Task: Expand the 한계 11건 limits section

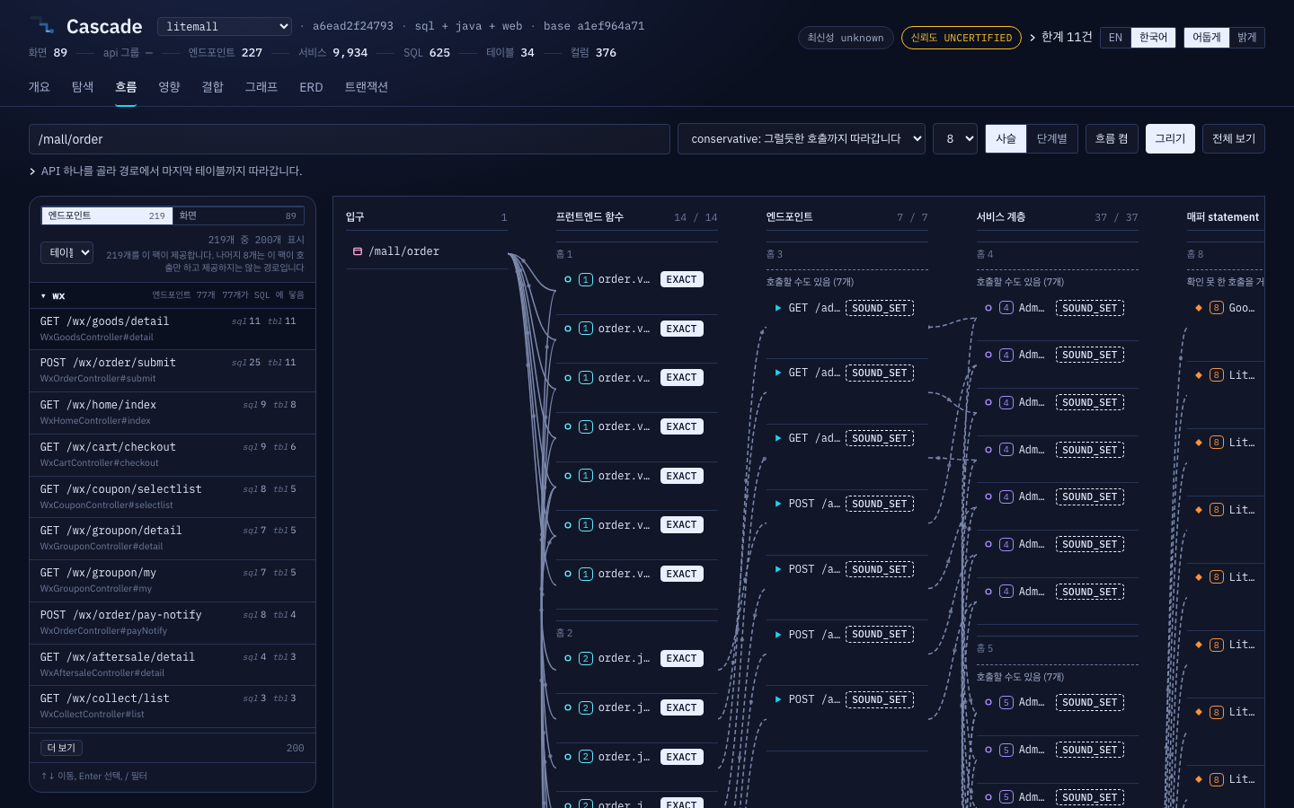Action: click(1060, 38)
